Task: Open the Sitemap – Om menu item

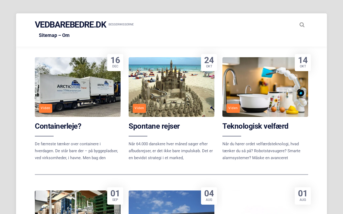Action: pos(54,35)
